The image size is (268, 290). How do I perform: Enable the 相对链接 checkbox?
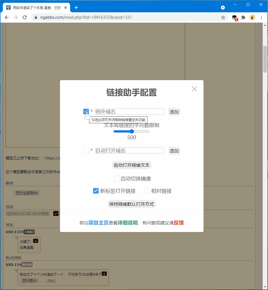147,191
